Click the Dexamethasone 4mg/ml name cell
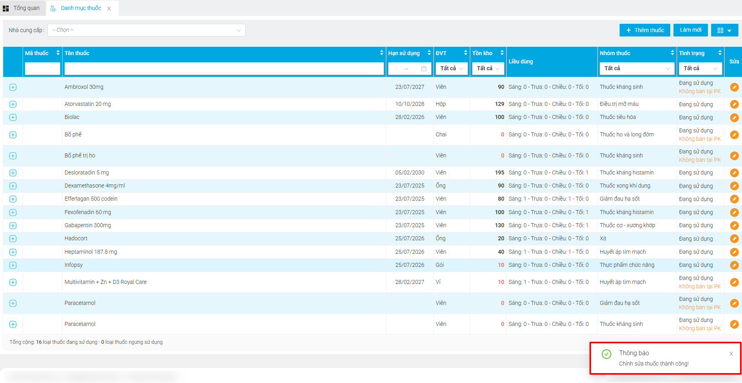This screenshot has width=742, height=383. [95, 186]
